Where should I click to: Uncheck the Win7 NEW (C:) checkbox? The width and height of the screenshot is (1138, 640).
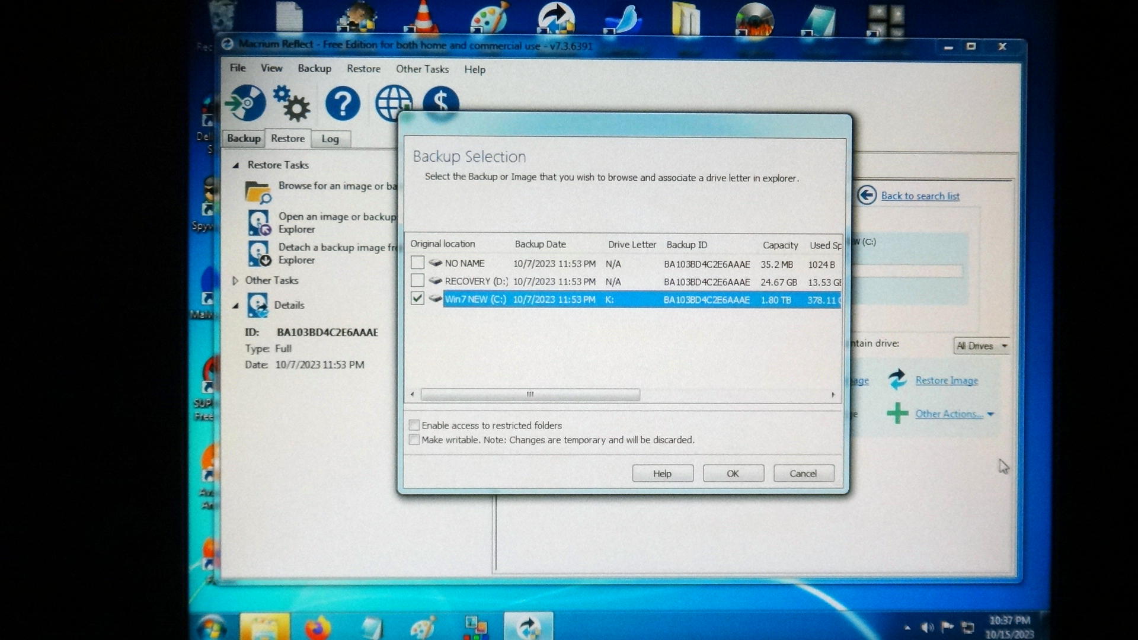(417, 298)
